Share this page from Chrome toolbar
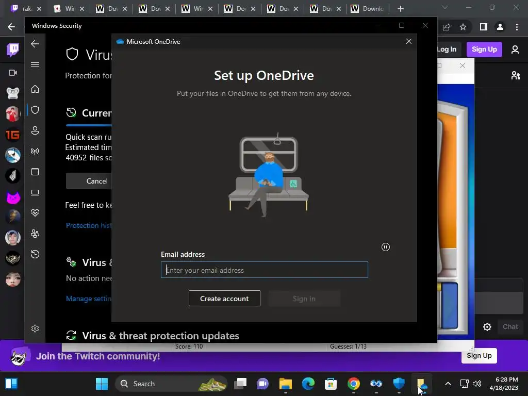The height and width of the screenshot is (396, 528). tap(447, 27)
